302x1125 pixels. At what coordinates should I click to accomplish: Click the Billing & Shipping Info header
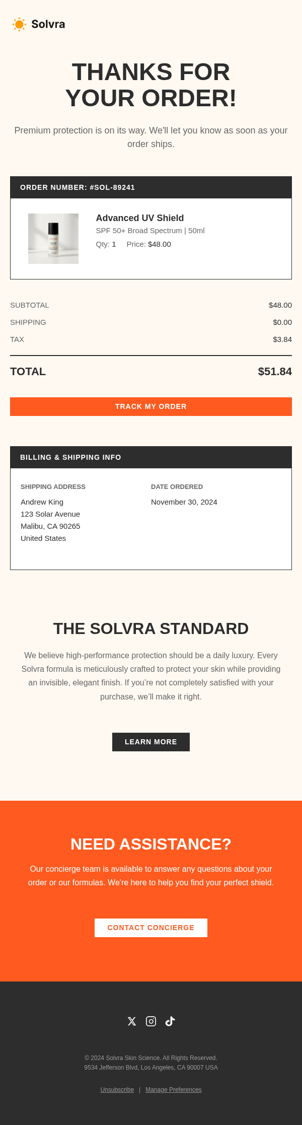(x=70, y=457)
